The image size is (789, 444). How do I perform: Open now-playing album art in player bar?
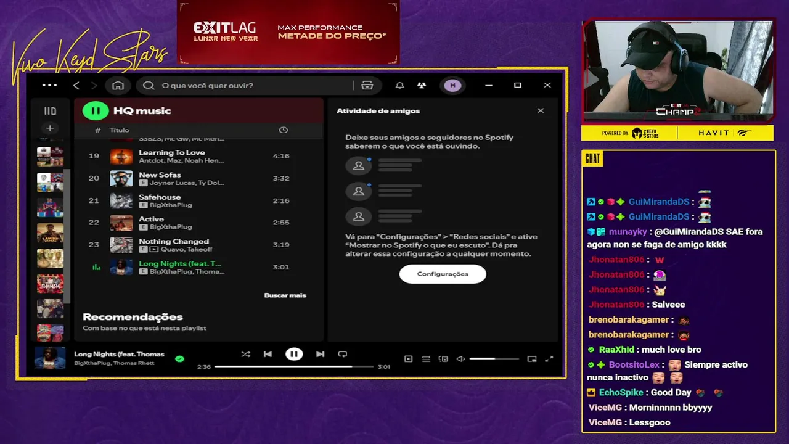(x=50, y=358)
